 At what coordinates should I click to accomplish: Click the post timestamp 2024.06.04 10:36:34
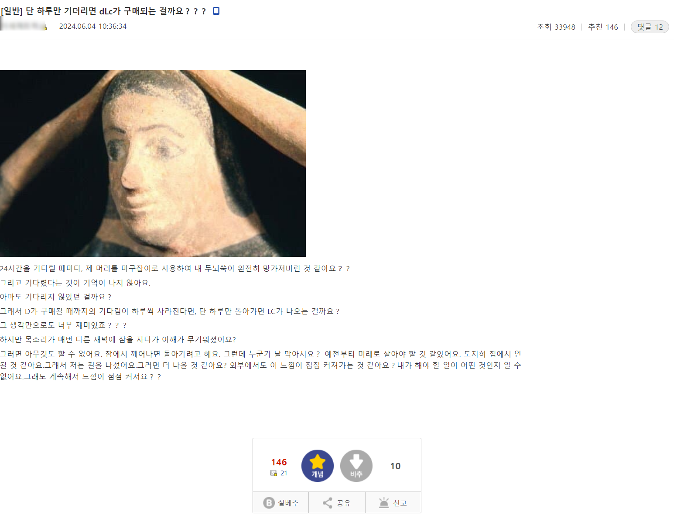tap(93, 26)
